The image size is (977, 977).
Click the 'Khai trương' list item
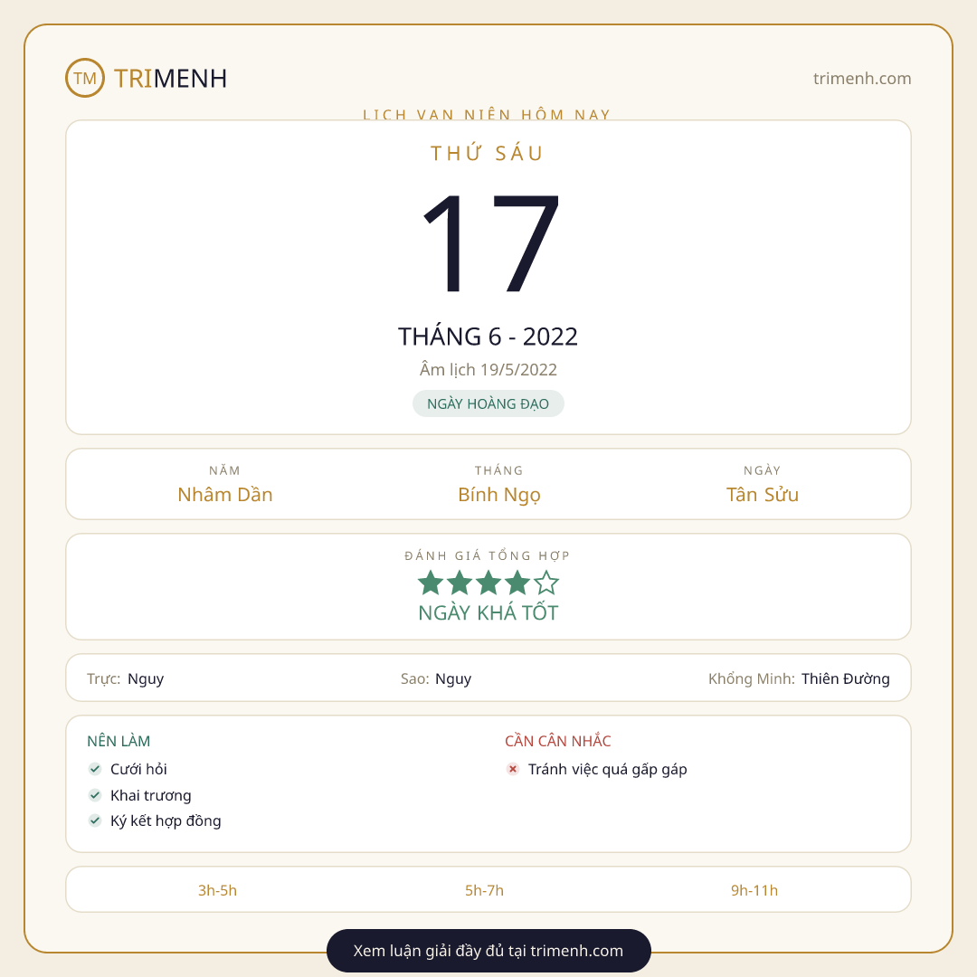click(151, 796)
